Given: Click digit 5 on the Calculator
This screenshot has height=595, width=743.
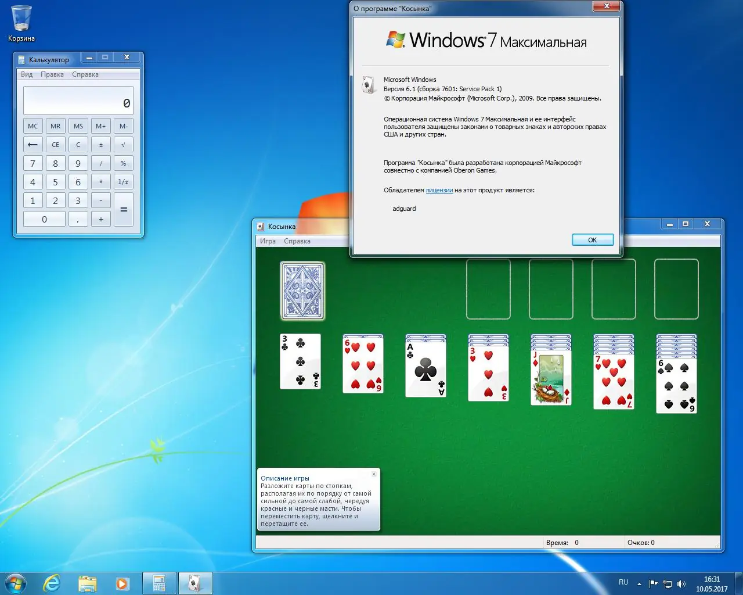Looking at the screenshot, I should pyautogui.click(x=55, y=182).
